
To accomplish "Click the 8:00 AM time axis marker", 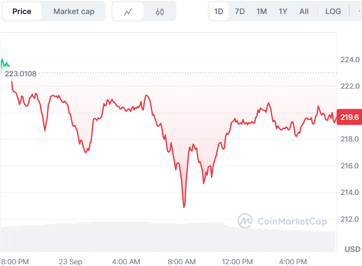I will click(x=182, y=261).
